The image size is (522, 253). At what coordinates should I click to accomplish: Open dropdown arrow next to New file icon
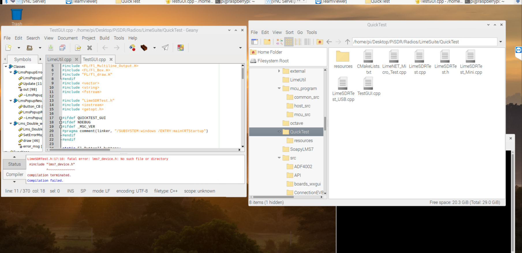19,48
